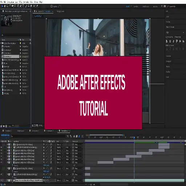Select the Puppet Pin tool
Viewport: 186px width, 186px height.
(x=37, y=6)
